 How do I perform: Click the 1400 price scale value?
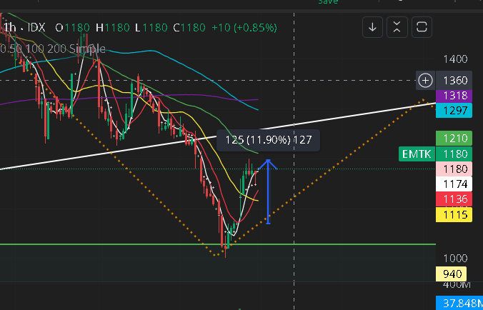(x=455, y=59)
